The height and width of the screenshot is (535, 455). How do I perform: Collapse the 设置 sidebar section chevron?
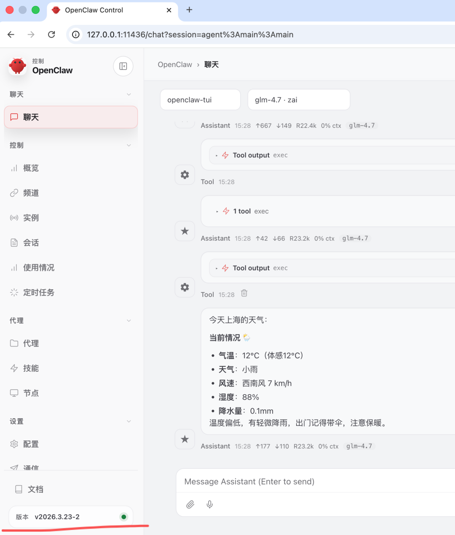[x=129, y=422]
